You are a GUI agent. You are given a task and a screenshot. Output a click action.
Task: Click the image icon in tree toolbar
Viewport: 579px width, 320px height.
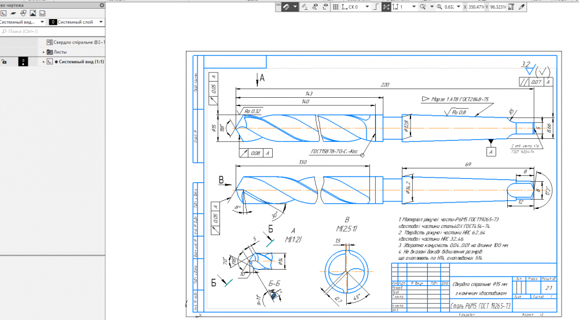point(33,13)
